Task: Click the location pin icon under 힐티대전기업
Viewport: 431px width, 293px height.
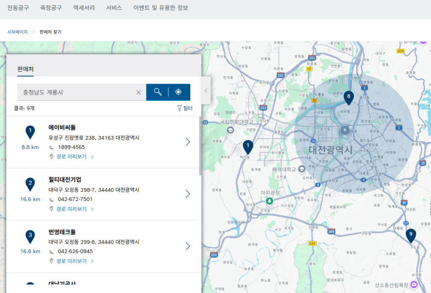Action: pyautogui.click(x=51, y=209)
